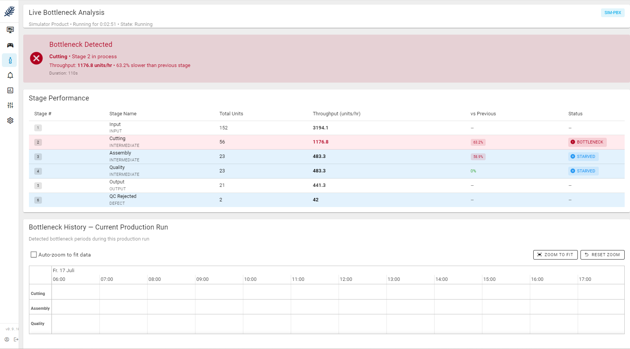630x349 pixels.
Task: Click the ZOOM TO FIT button
Action: [x=555, y=255]
